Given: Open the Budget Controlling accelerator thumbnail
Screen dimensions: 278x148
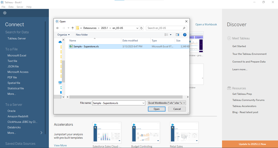Looking at the screenshot, I should click(146, 133).
